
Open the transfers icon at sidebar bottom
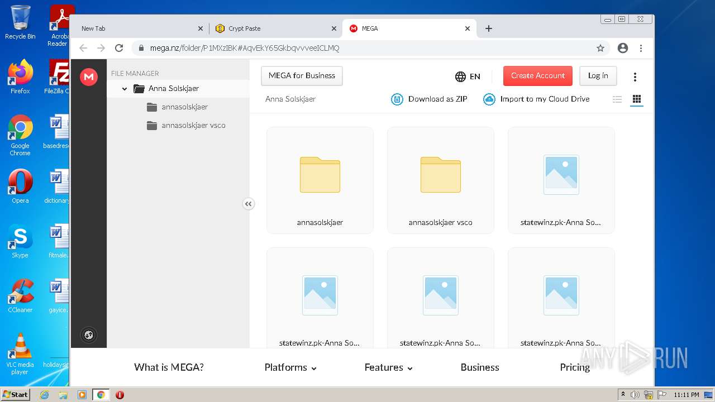pyautogui.click(x=89, y=335)
